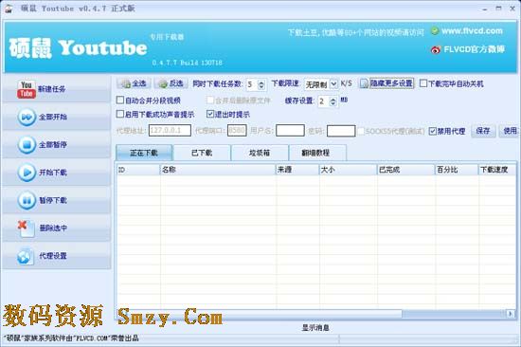Select all tasks with 全选 button
This screenshot has height=347, width=521.
134,83
